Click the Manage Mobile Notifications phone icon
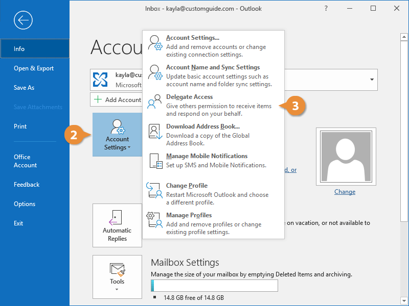Screen dimensions: 409x306 click(155, 161)
